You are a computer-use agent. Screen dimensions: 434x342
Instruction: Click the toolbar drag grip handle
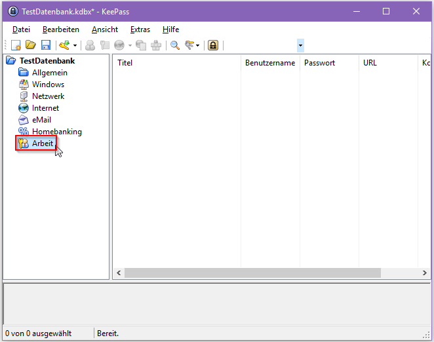(x=5, y=45)
